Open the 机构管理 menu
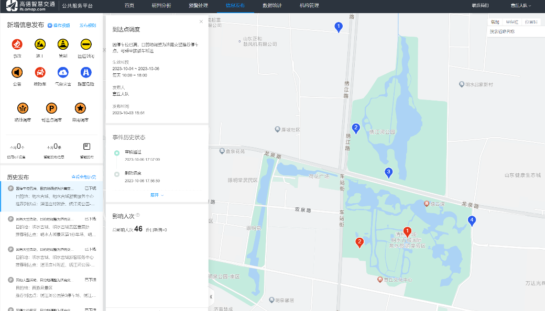545x311 pixels. 309,6
